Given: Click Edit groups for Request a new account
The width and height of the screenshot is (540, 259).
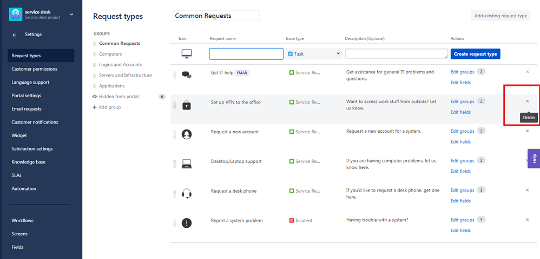Looking at the screenshot, I should 463,131.
